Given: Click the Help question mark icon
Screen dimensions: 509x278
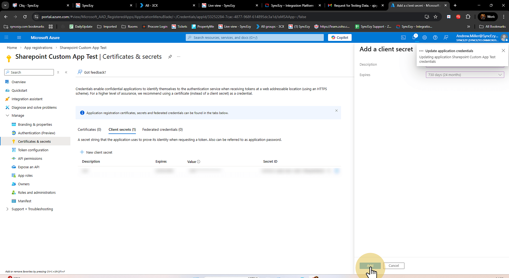Looking at the screenshot, I should pyautogui.click(x=435, y=37).
